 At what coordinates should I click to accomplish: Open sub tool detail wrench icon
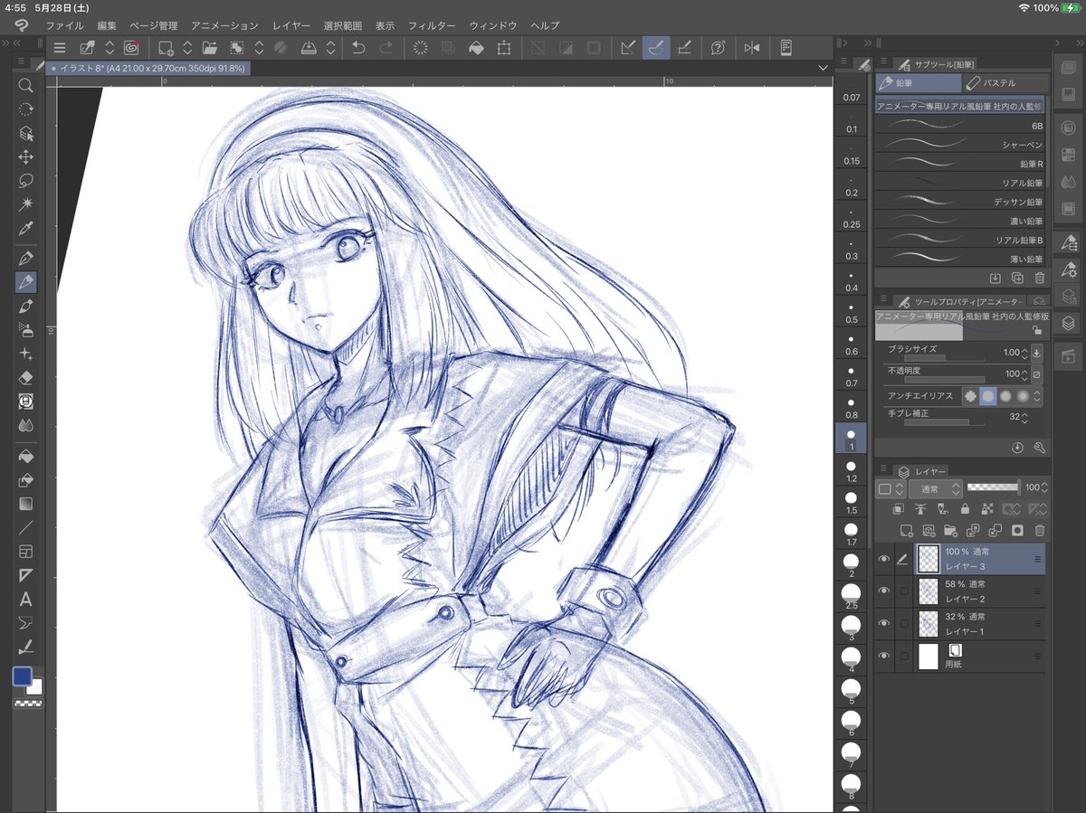point(1039,448)
